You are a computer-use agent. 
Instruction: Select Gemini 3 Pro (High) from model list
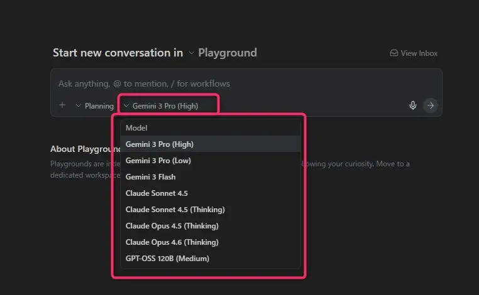pos(211,144)
